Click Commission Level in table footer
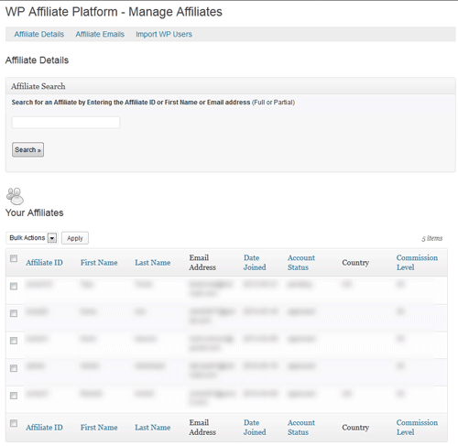458x446 pixels. [x=417, y=428]
